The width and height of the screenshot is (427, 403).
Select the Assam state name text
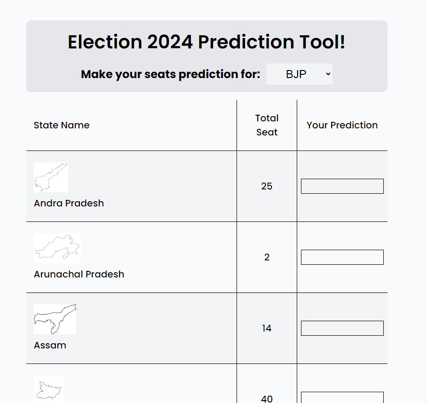(x=50, y=345)
